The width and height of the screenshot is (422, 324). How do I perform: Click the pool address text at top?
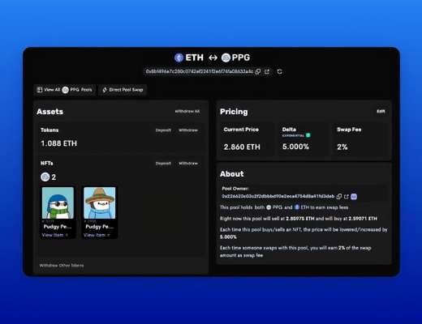click(x=200, y=71)
